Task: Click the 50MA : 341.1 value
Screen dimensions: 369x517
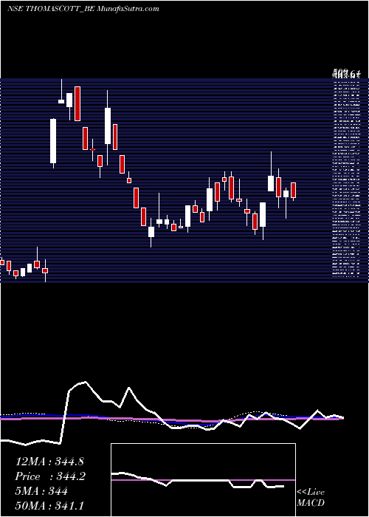Action: tap(49, 506)
